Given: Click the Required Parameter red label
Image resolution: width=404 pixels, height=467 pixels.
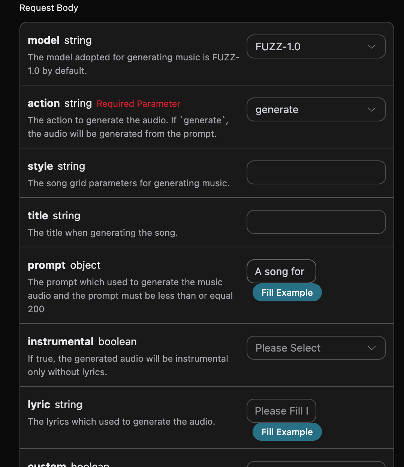Looking at the screenshot, I should pos(138,104).
